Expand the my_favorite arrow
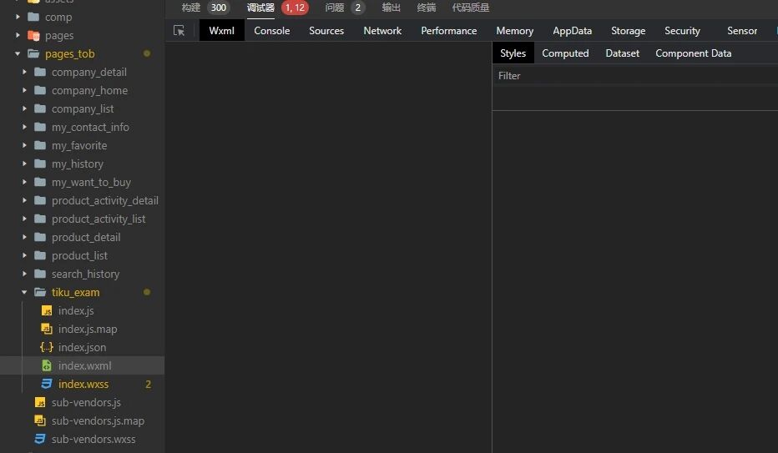The width and height of the screenshot is (778, 453). [x=24, y=145]
